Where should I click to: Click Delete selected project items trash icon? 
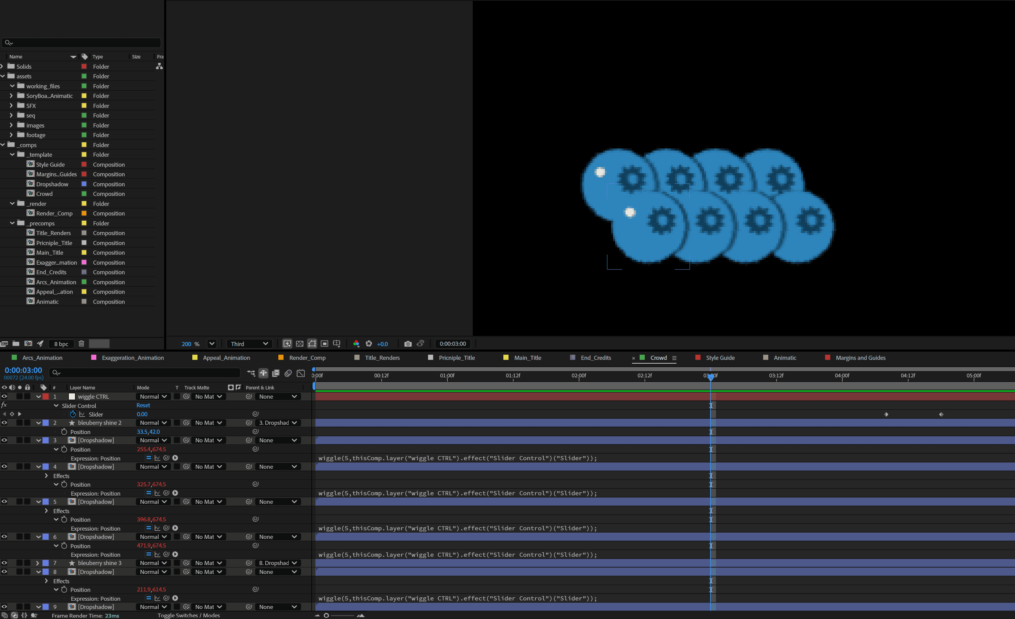point(81,344)
